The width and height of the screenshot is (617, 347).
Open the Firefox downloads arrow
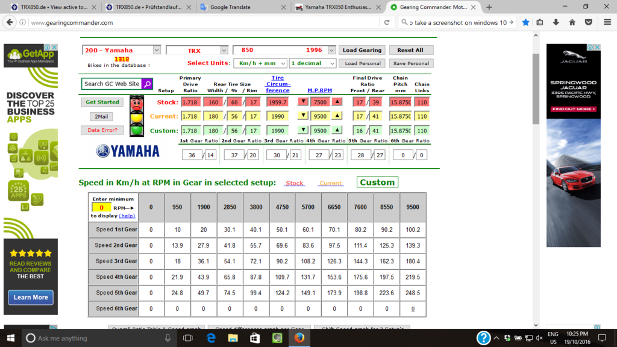(x=556, y=22)
